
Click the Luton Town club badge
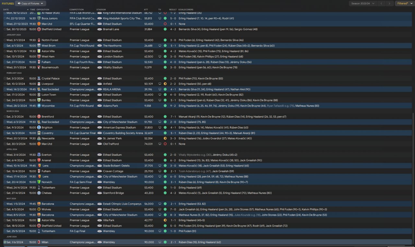[x=39, y=95]
